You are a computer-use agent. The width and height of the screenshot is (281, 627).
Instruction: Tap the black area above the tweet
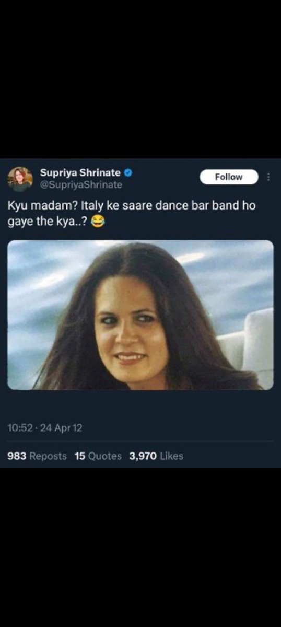coord(140,78)
